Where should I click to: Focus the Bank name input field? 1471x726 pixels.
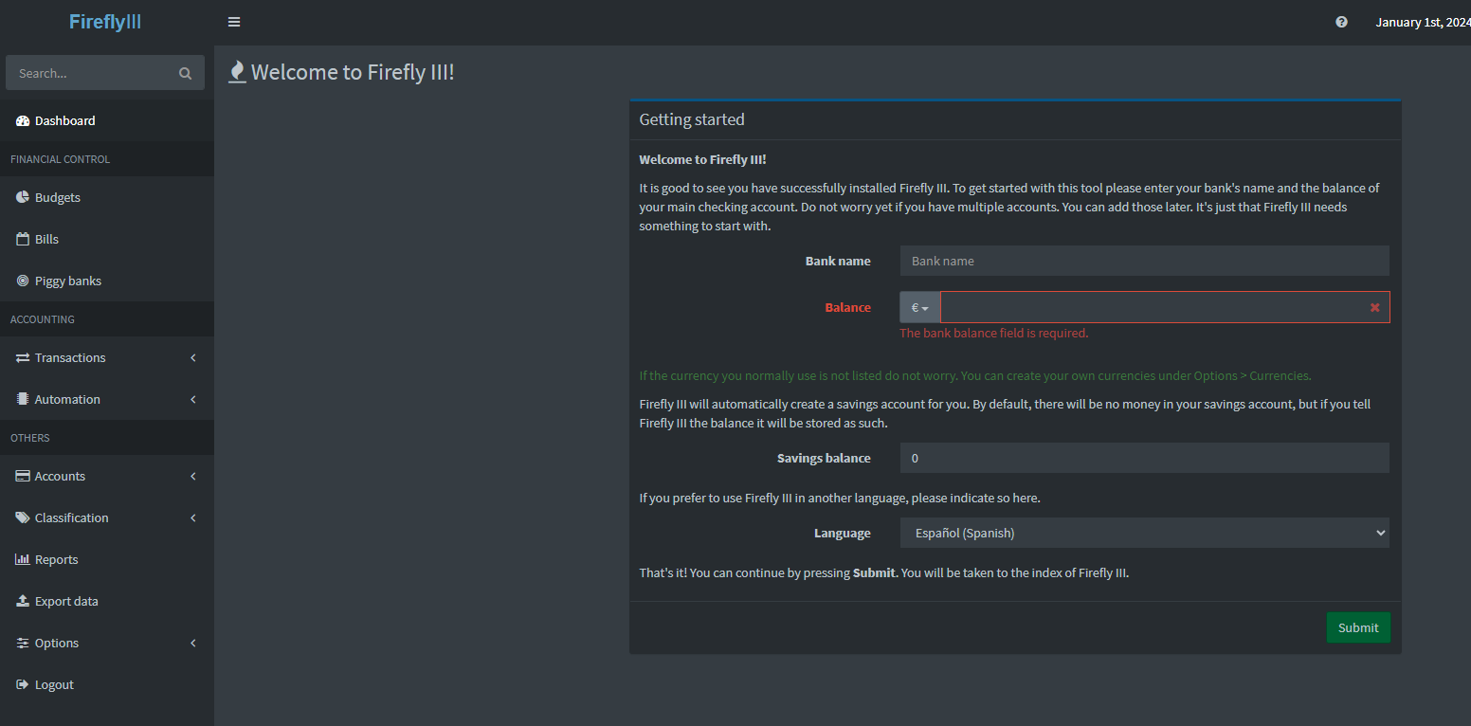pyautogui.click(x=1144, y=261)
